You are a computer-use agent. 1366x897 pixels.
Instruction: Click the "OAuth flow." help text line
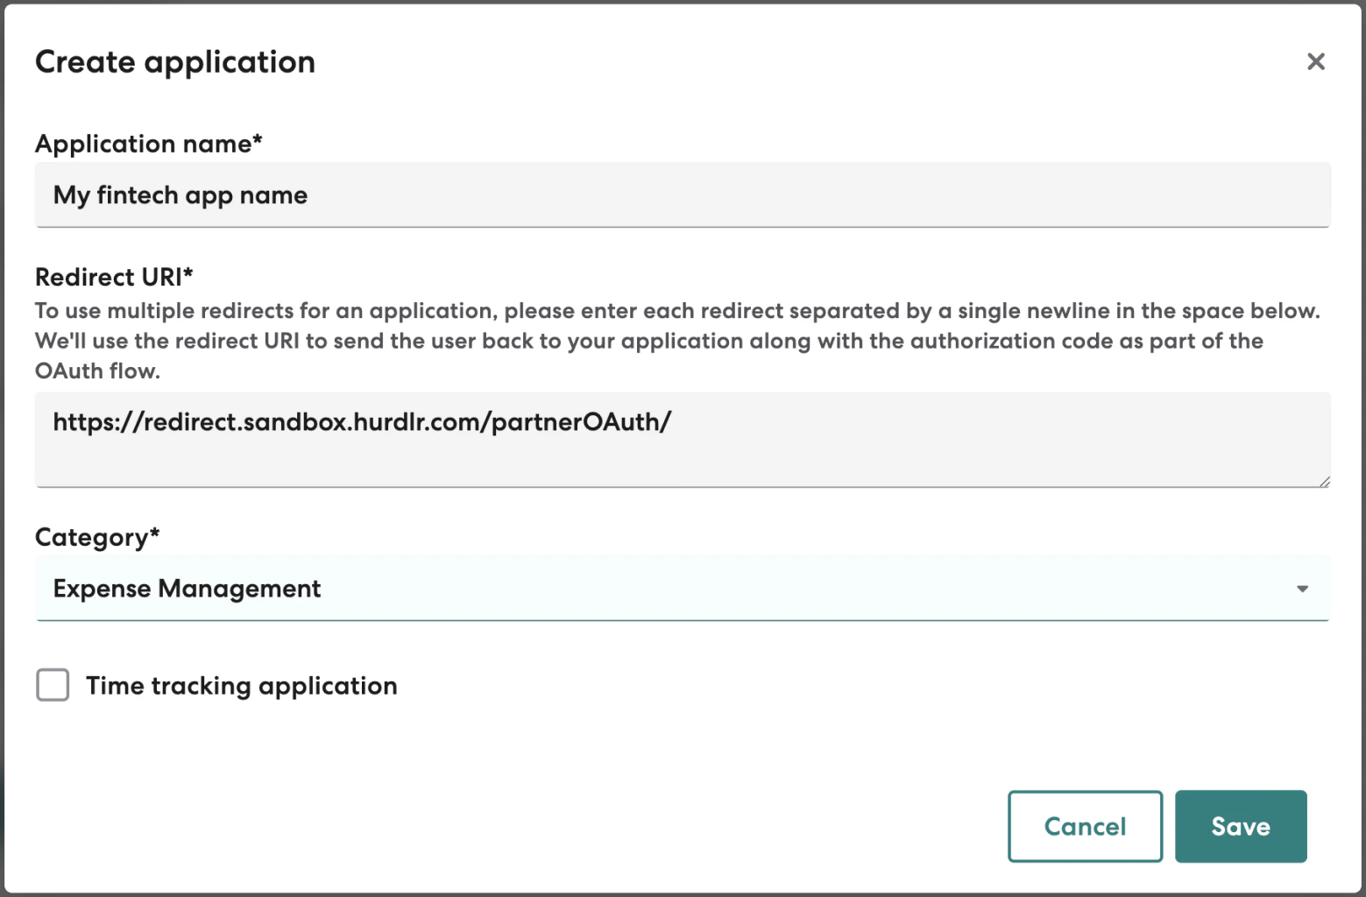click(x=97, y=371)
